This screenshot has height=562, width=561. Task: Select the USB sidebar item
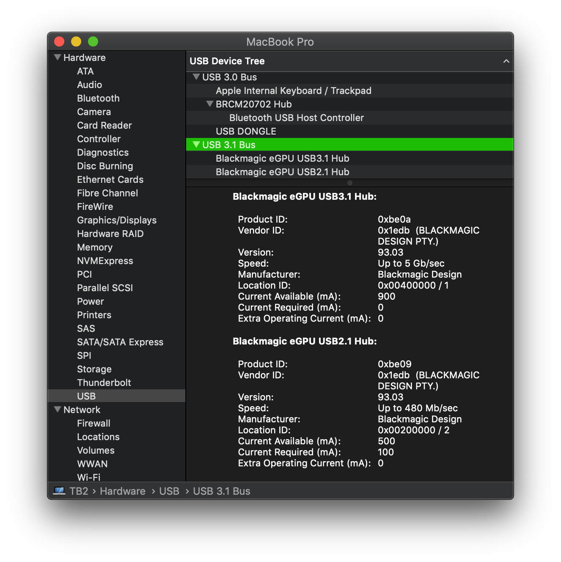116,396
